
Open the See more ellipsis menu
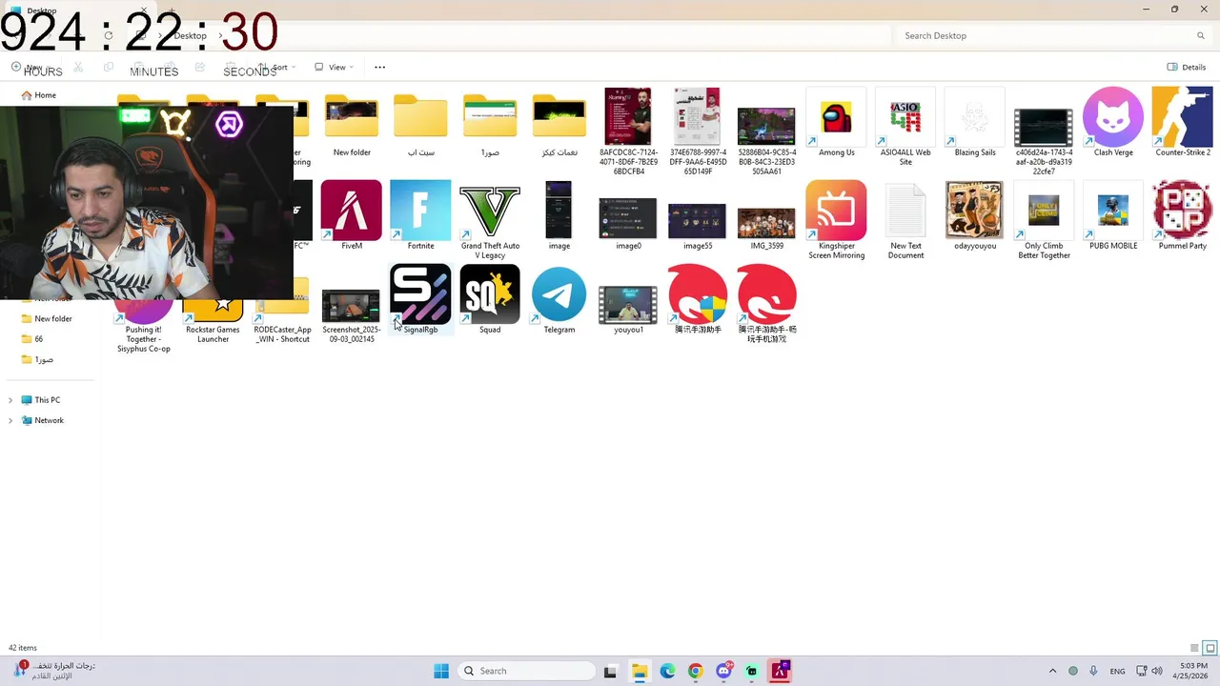(379, 67)
